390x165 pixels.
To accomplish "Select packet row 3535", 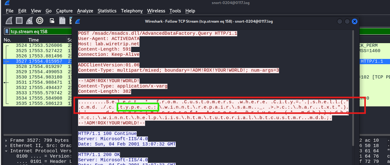I will [x=38, y=103].
